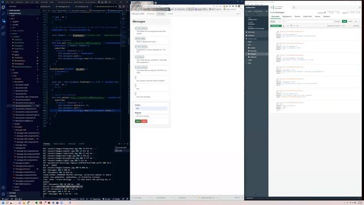Open My Queries in Compass sidebar
364x205 pixels.
tap(251, 32)
